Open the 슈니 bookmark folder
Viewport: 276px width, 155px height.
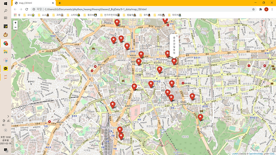29,15
